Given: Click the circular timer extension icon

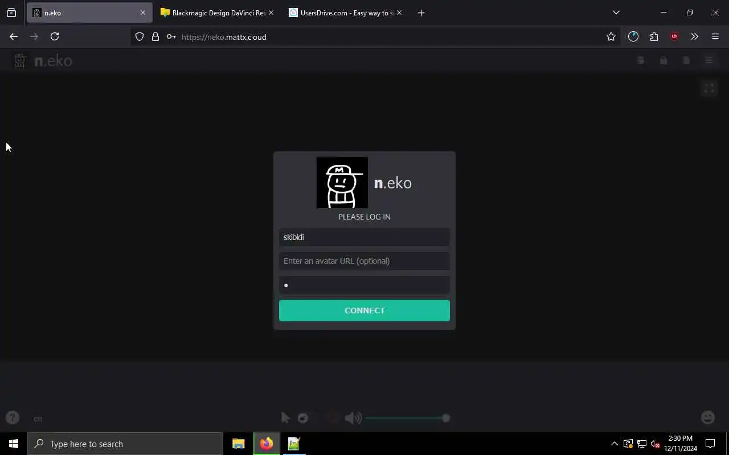Looking at the screenshot, I should [x=633, y=36].
